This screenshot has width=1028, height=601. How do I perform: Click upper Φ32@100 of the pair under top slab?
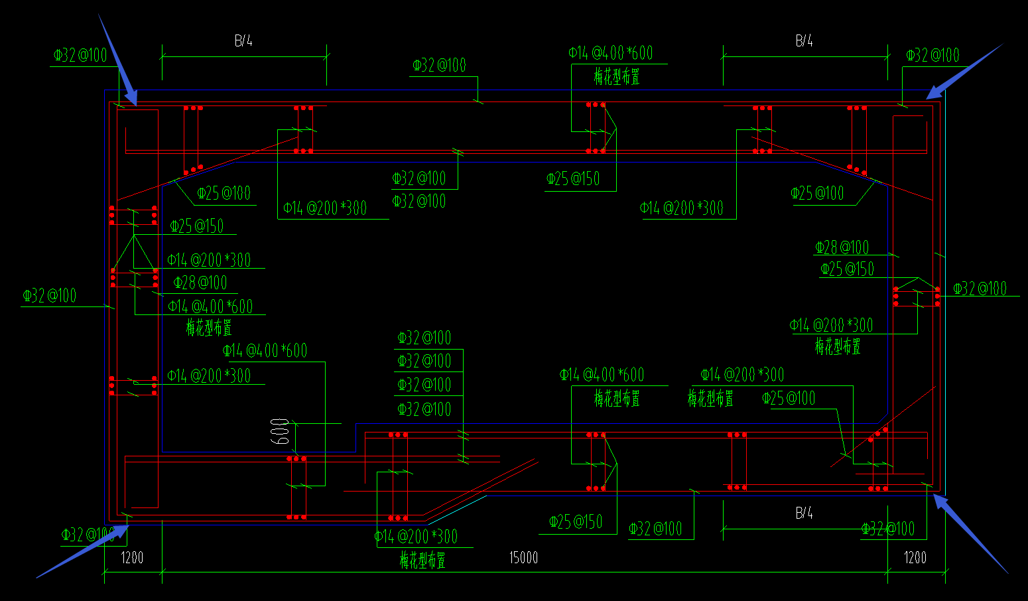click(x=419, y=178)
